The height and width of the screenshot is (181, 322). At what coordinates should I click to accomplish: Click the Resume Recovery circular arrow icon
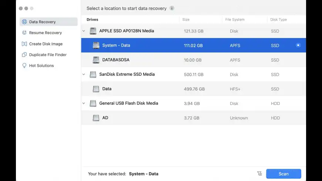click(24, 33)
